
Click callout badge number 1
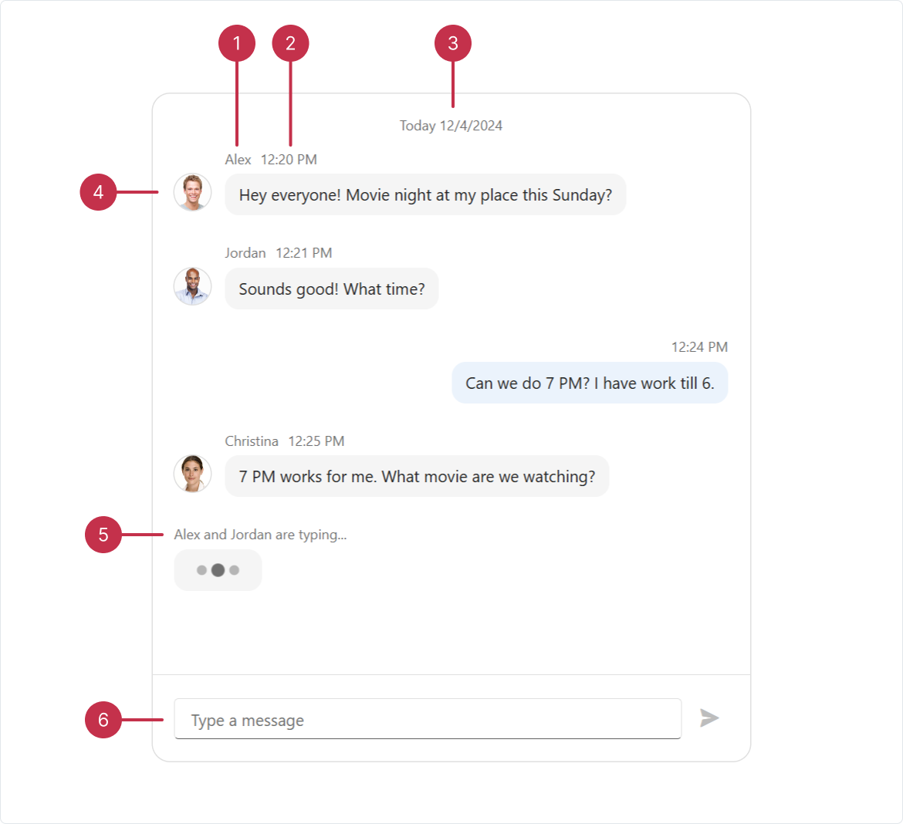(237, 42)
